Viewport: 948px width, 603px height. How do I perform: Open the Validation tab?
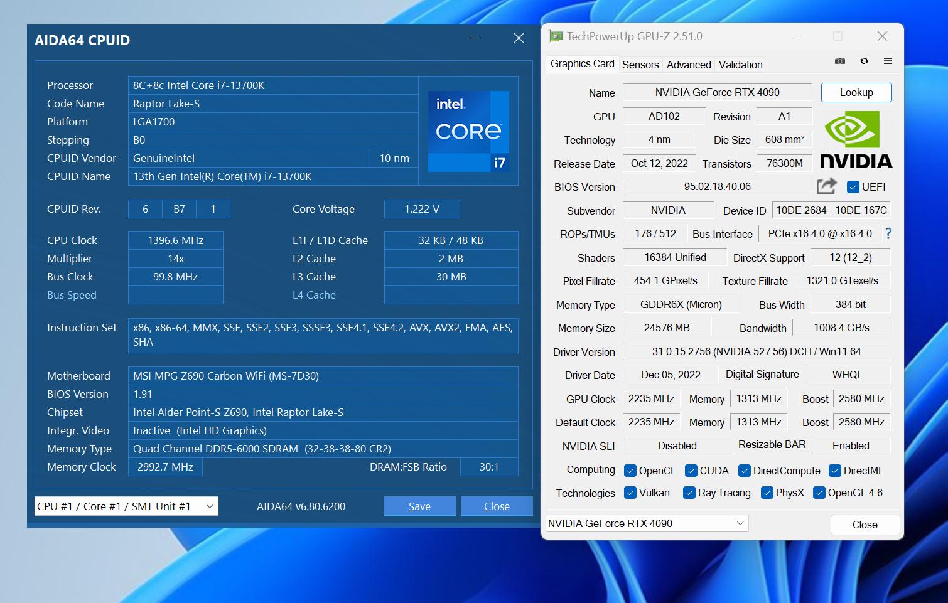(x=740, y=65)
